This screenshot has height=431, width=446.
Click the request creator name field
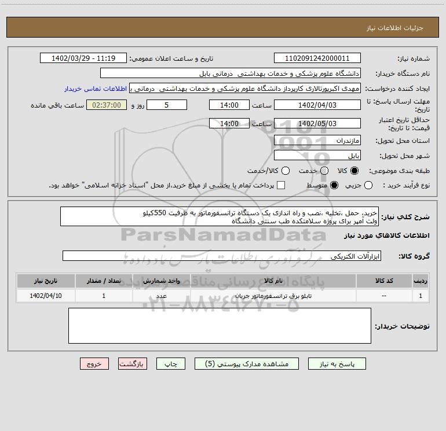click(x=245, y=89)
